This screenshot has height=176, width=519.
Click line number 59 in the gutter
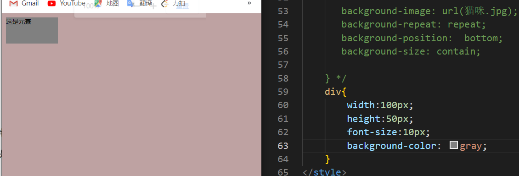click(x=283, y=92)
